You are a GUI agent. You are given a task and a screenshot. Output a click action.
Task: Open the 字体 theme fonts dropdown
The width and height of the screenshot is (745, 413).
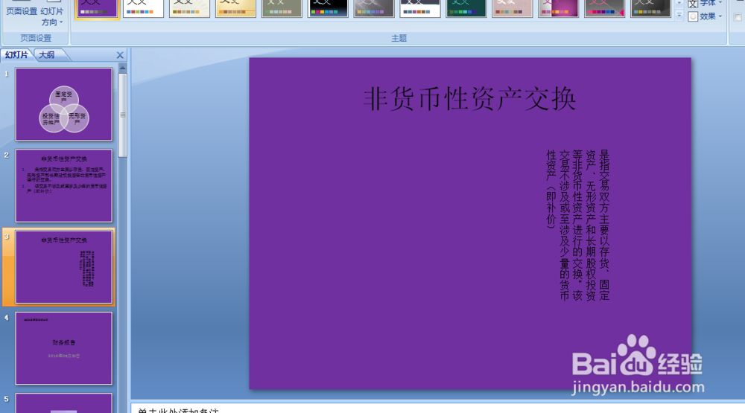coord(706,3)
